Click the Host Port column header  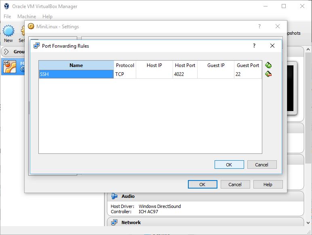pos(185,65)
